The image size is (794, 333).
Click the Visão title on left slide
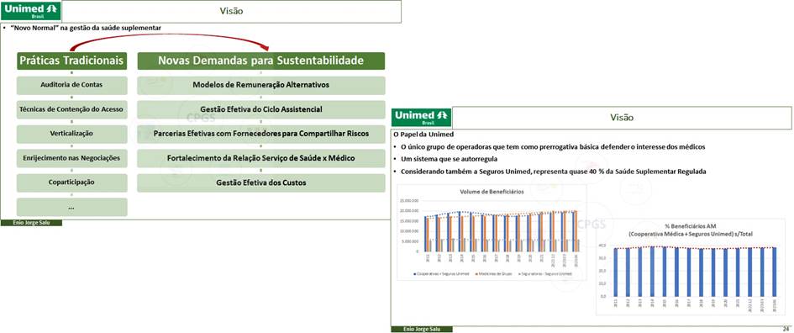pos(231,11)
